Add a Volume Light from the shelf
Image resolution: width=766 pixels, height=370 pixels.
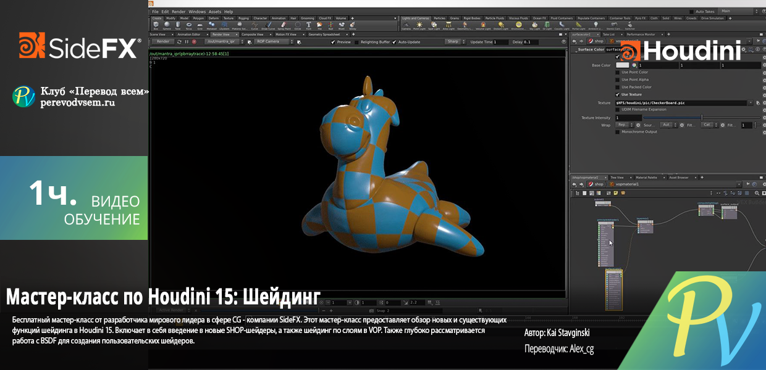pos(483,25)
